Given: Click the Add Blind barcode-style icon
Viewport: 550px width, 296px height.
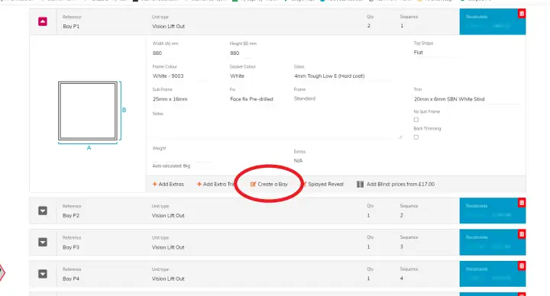Looking at the screenshot, I should [x=360, y=185].
